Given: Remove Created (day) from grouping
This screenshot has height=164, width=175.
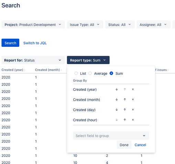Looking at the screenshot, I should pos(133,110).
